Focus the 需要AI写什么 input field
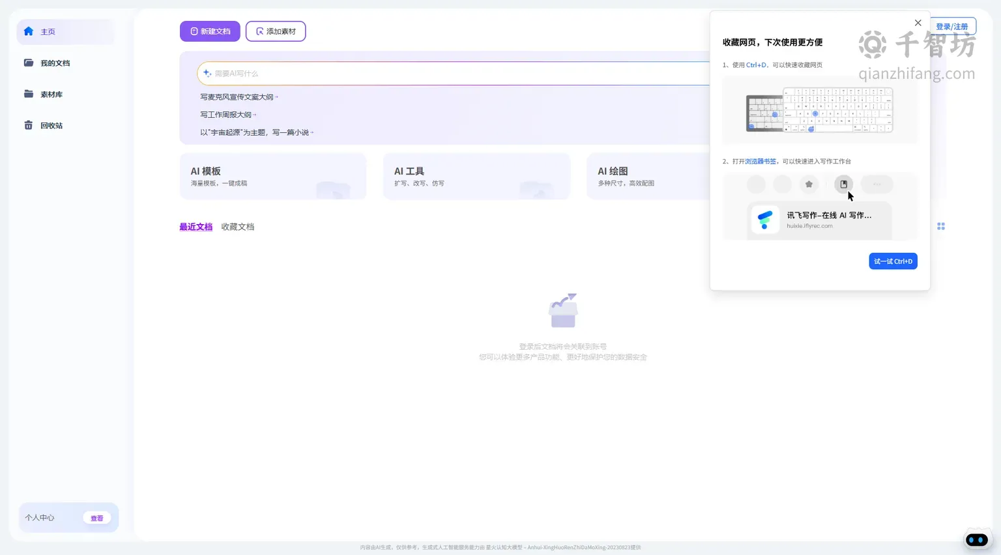The width and height of the screenshot is (1001, 555). pos(454,74)
